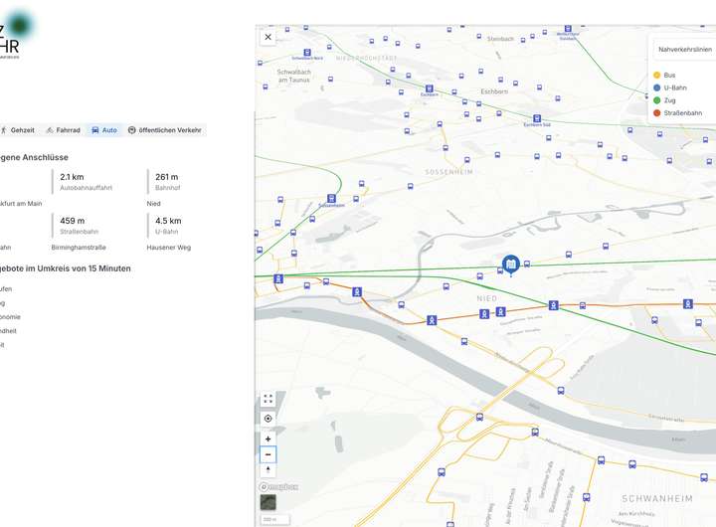The image size is (716, 527).
Task: Open the Mapbox logo link
Action: pyautogui.click(x=278, y=487)
